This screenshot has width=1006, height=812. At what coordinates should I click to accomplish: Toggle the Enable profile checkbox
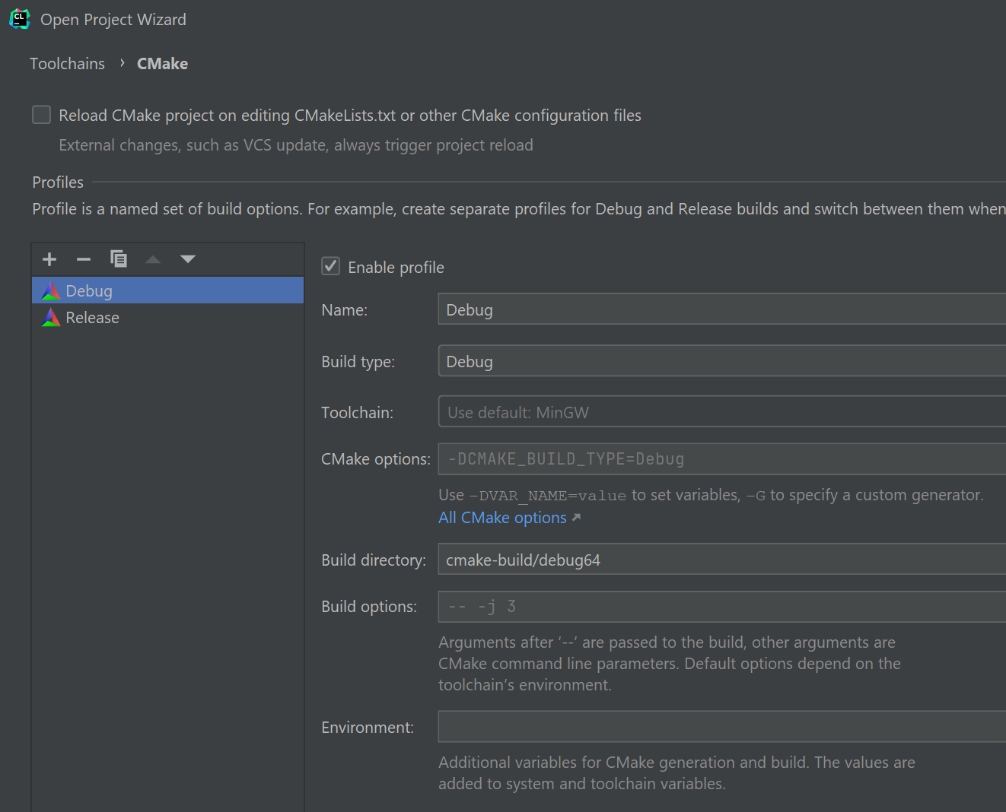pyautogui.click(x=331, y=266)
